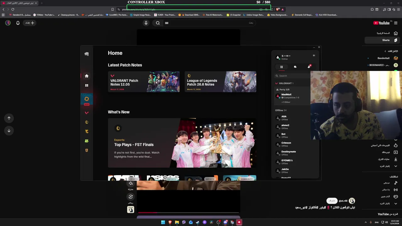Click the Riot Games fist logo
402x226 pixels.
[87, 54]
